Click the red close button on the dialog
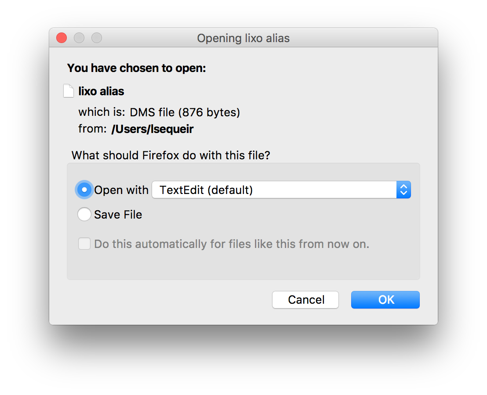487x395 pixels. click(x=61, y=38)
